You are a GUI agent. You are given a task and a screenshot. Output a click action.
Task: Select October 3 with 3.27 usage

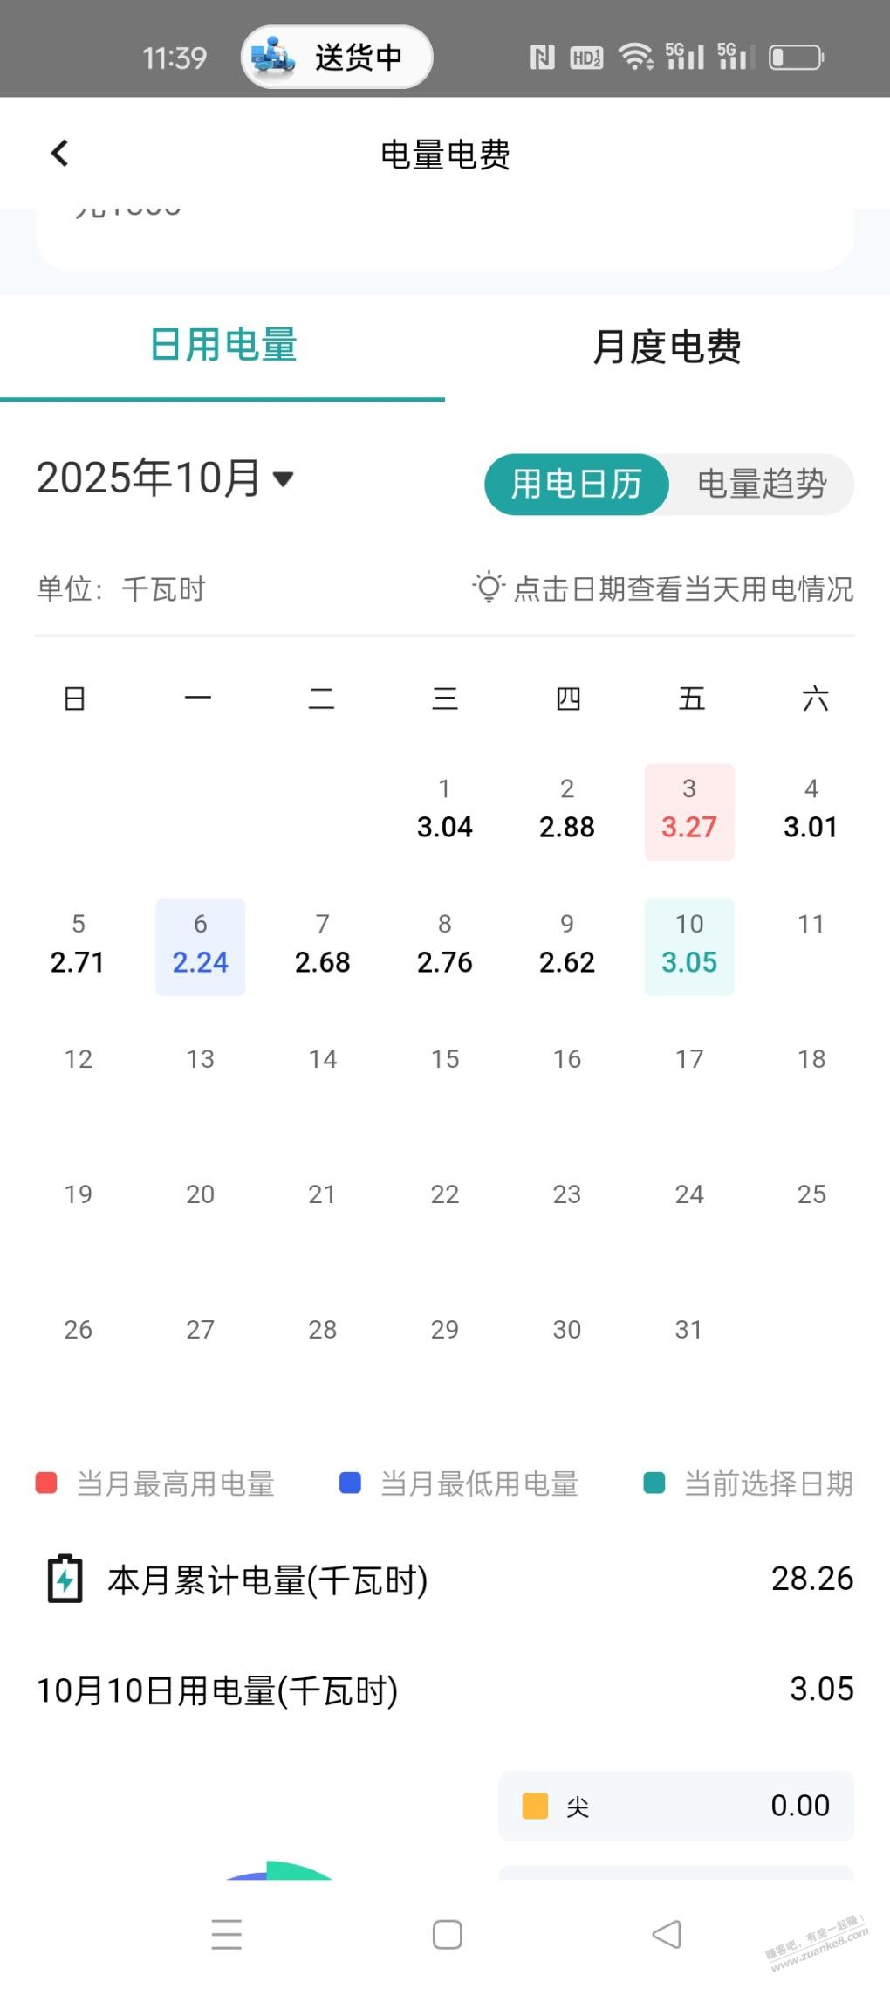click(688, 810)
